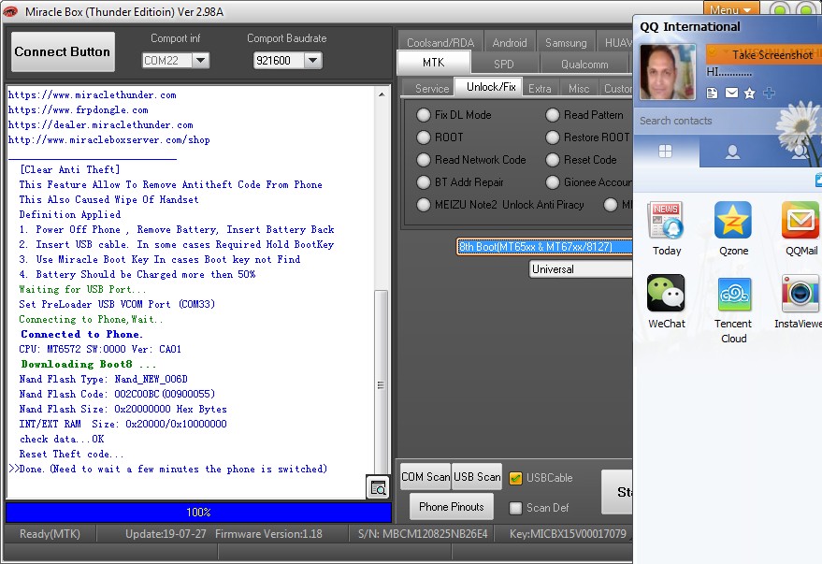The height and width of the screenshot is (564, 822).
Task: Click the log scrollbar up arrow
Action: pyautogui.click(x=382, y=94)
